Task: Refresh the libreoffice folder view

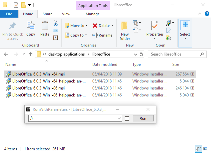Action: [x=142, y=54]
